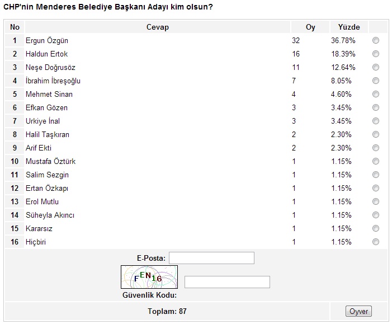Focus the Güvenlik Kodu text box
This screenshot has height=324, width=392.
(227, 282)
